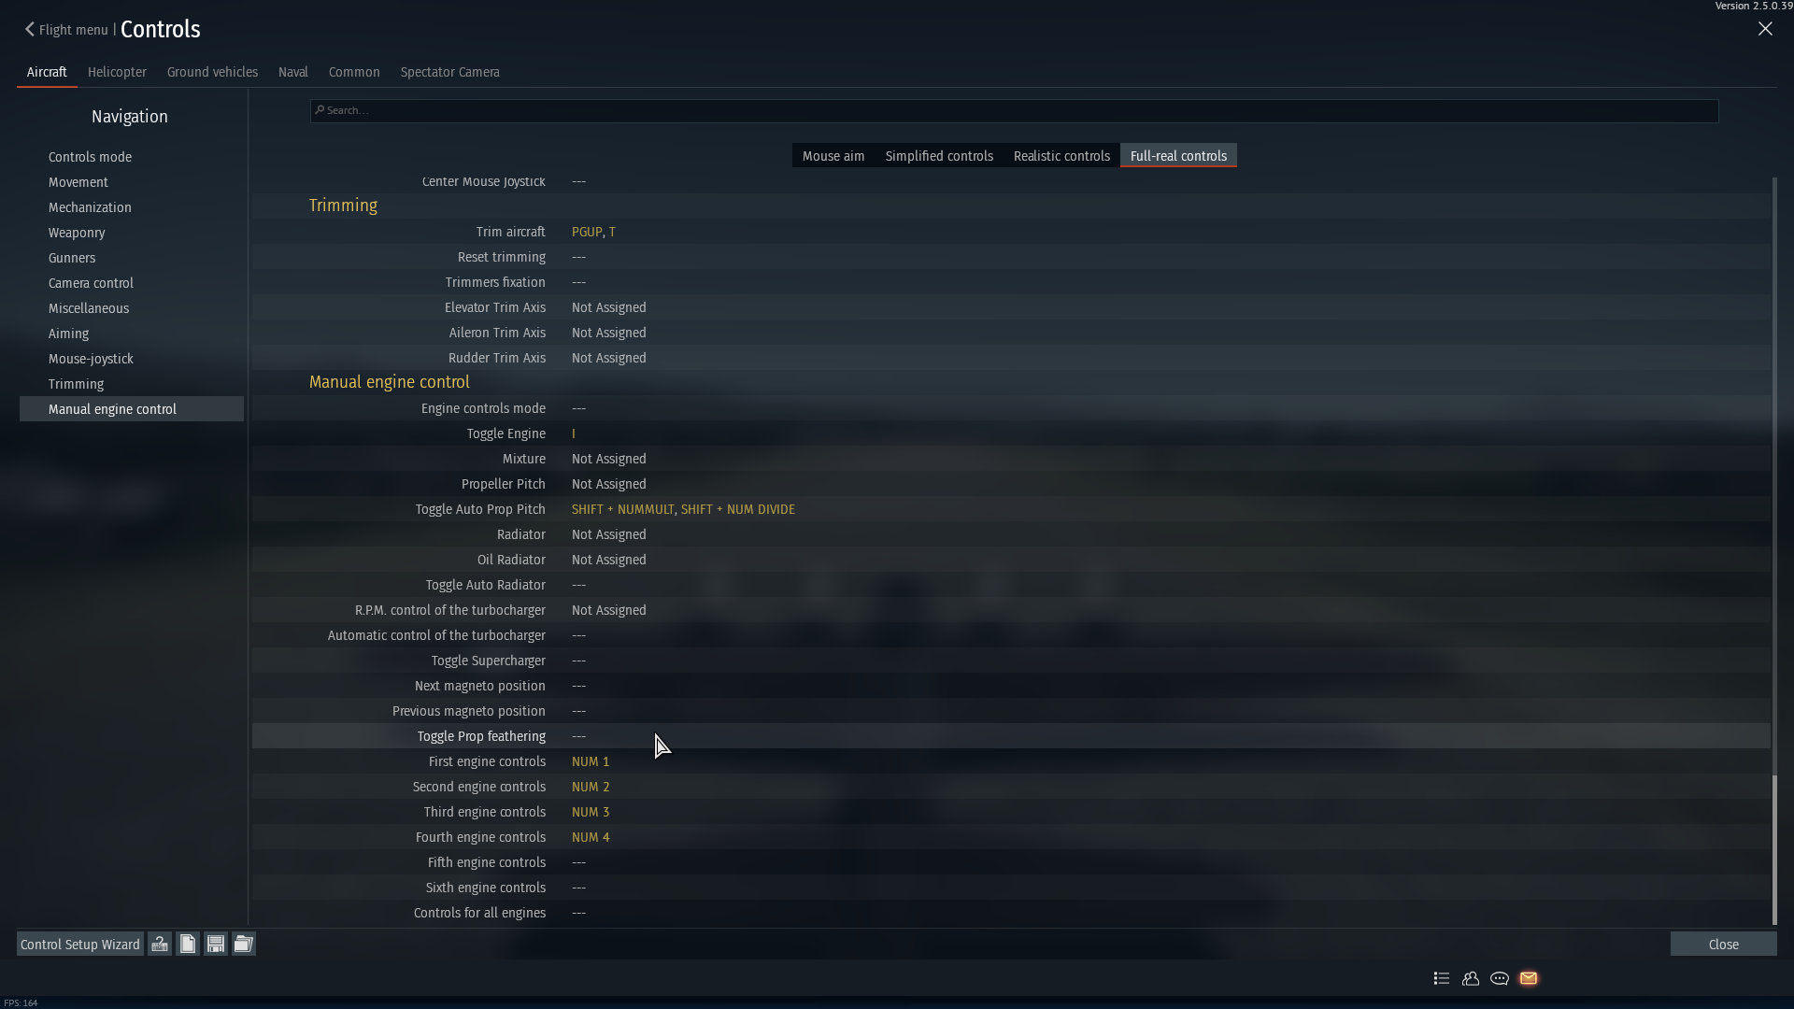Image resolution: width=1794 pixels, height=1009 pixels.
Task: Click the save profile icon in toolbar
Action: [x=214, y=944]
